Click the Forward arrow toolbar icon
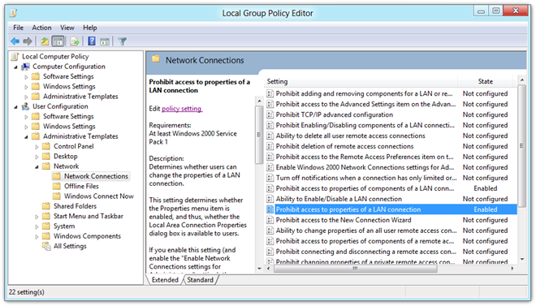Viewport: 536px width, 306px height. point(28,41)
